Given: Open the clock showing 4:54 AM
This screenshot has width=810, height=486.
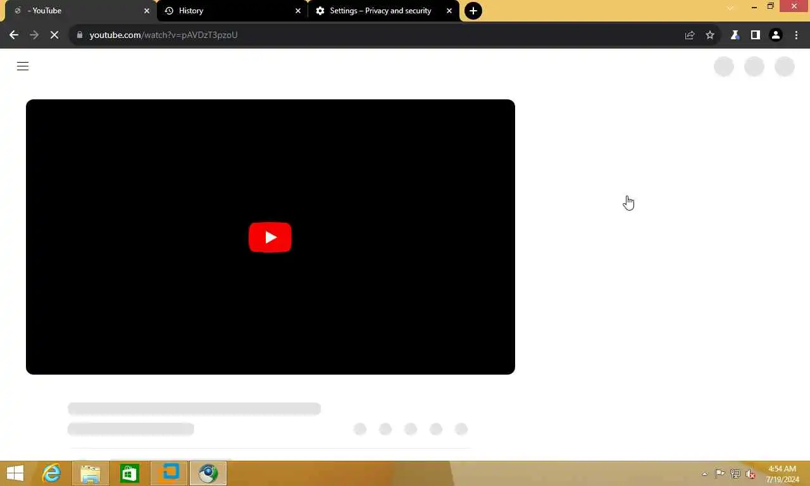Looking at the screenshot, I should pos(782,474).
